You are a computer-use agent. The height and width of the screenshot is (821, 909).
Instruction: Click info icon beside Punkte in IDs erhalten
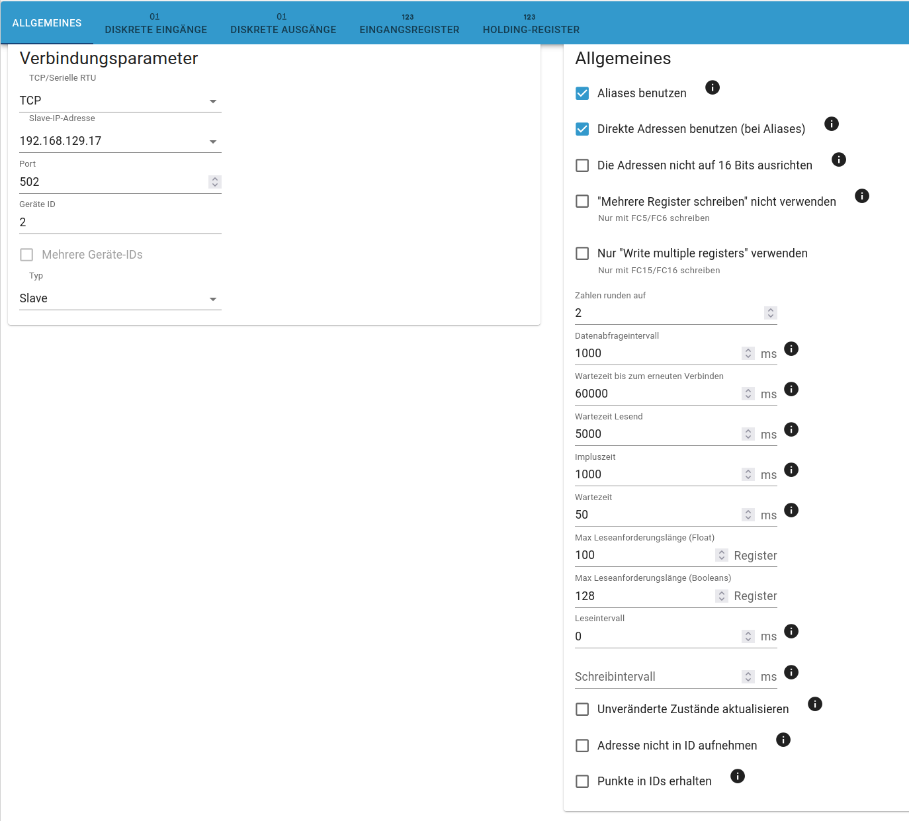[x=737, y=776]
